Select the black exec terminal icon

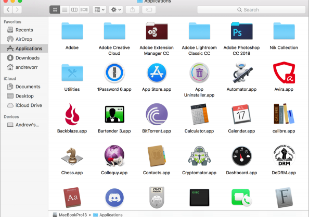(199, 197)
